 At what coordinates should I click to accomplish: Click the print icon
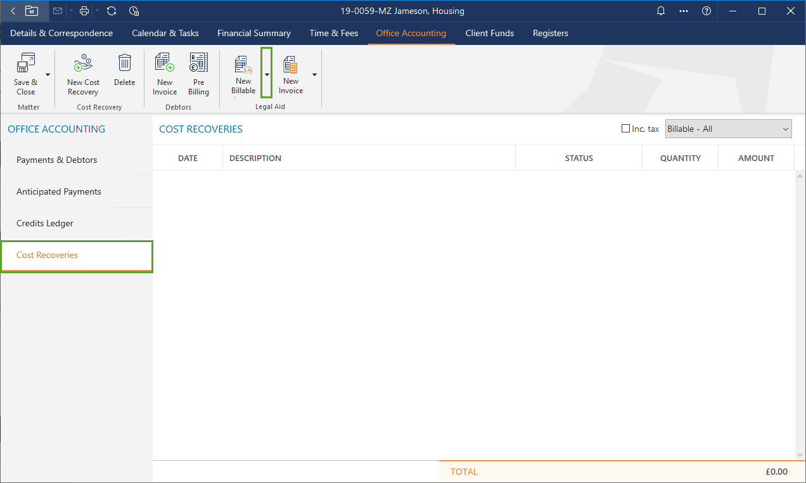[84, 11]
